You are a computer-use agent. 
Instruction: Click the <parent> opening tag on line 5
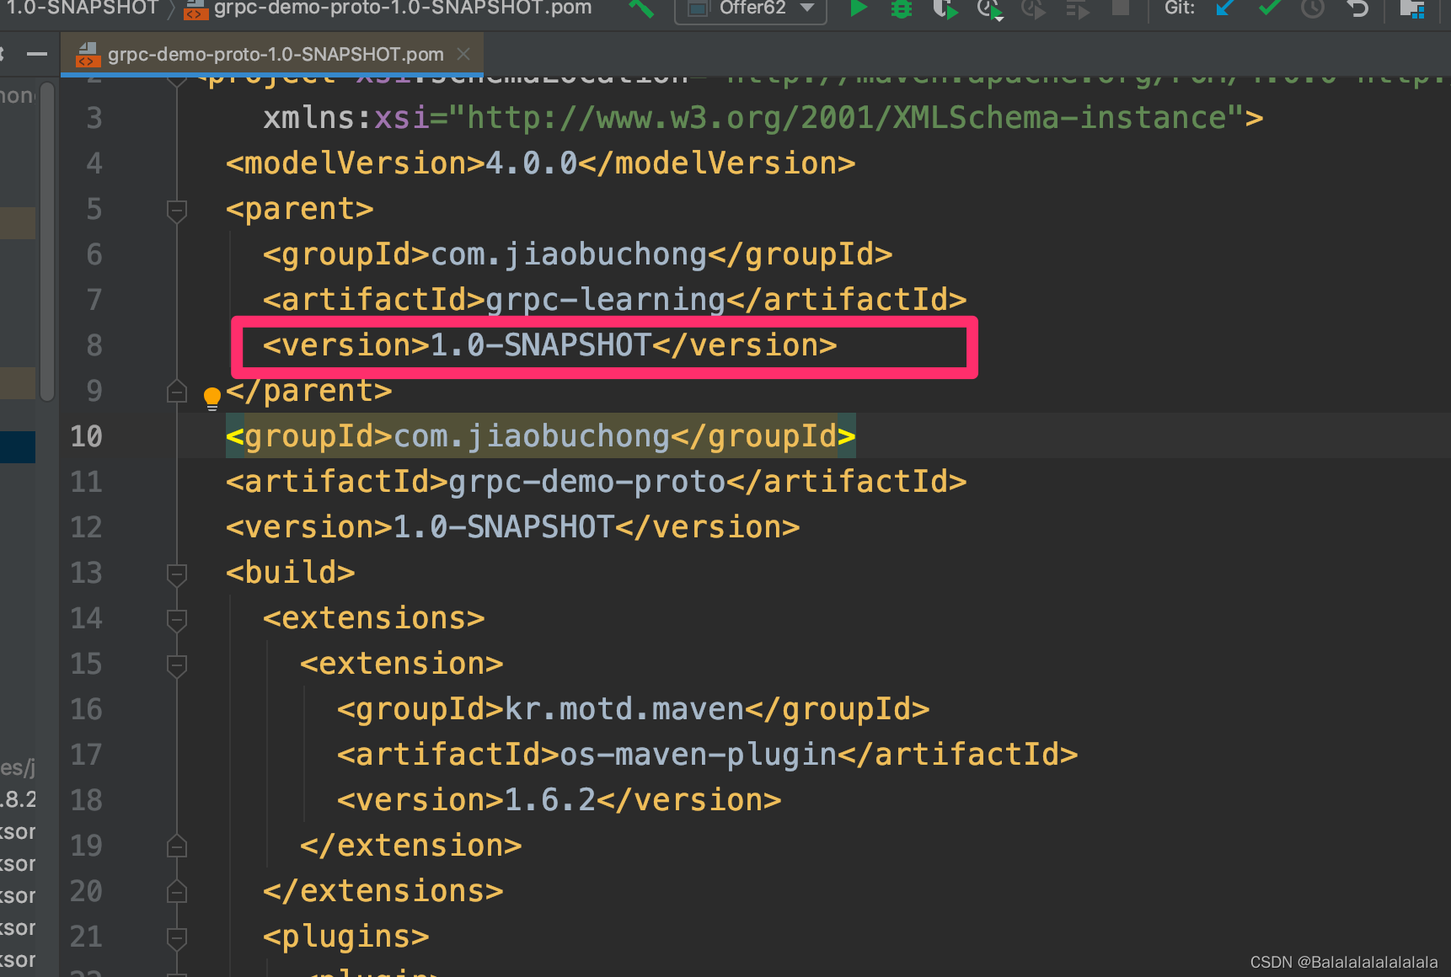point(299,209)
